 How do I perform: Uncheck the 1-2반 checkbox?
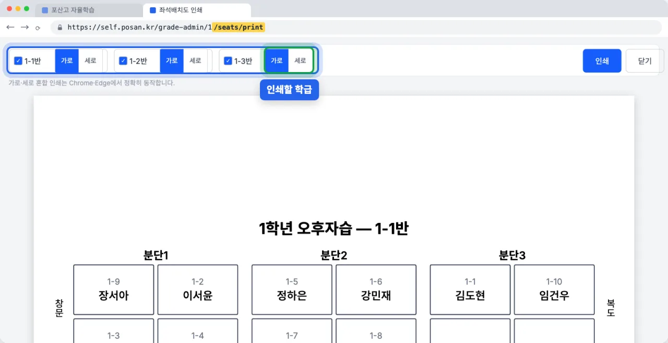(x=123, y=61)
